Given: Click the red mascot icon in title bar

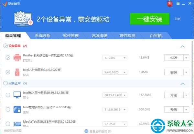Looking at the screenshot, I should [170, 4].
